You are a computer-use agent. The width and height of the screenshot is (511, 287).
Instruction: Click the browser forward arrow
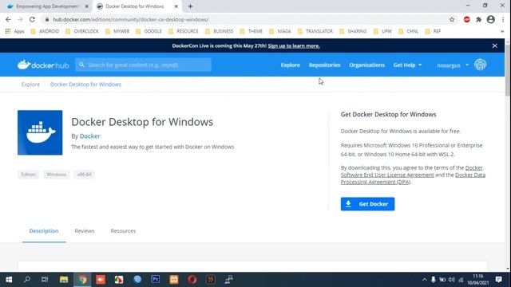click(20, 19)
